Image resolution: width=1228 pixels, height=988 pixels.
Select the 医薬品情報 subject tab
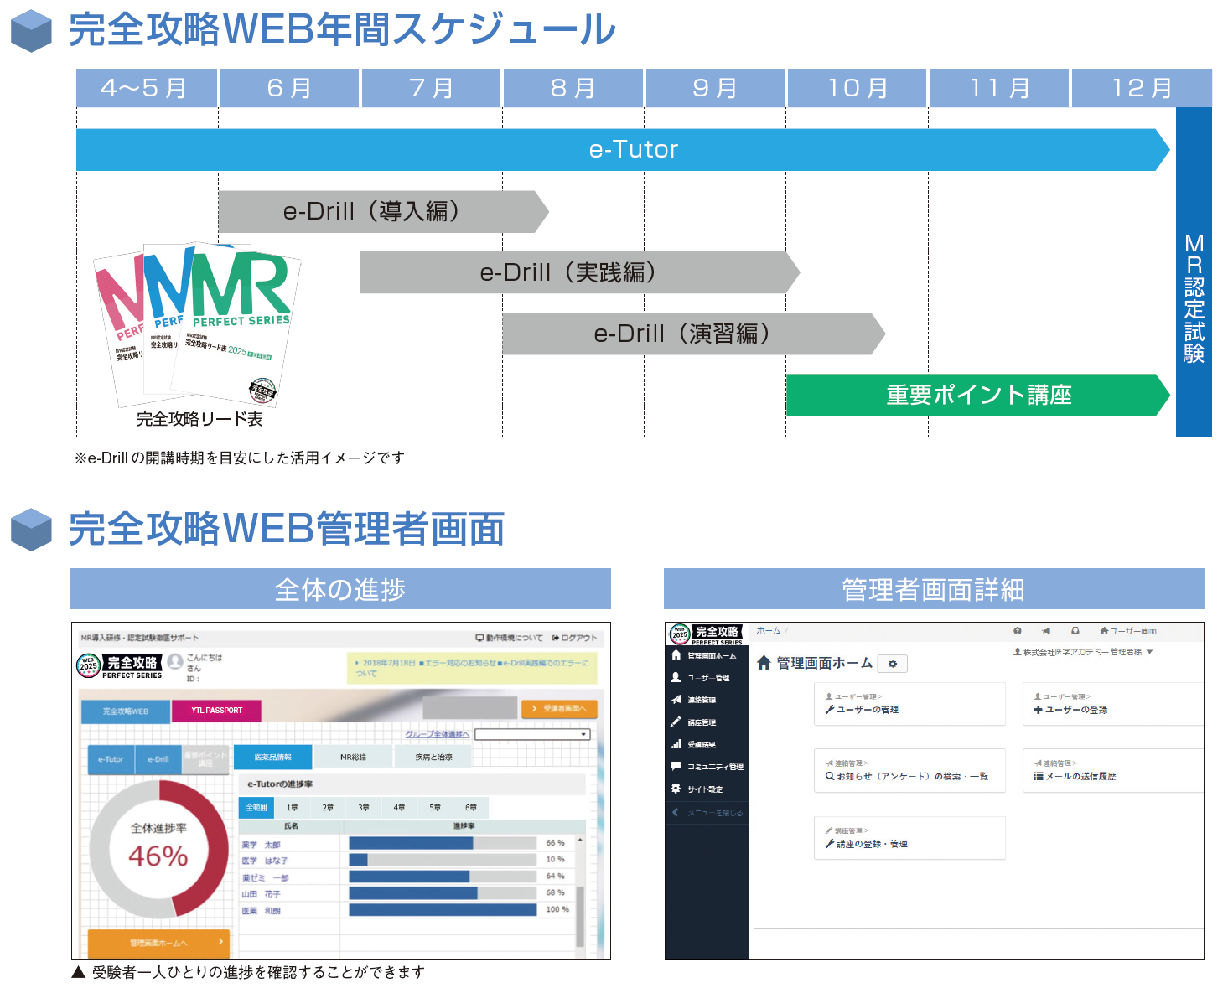point(273,757)
